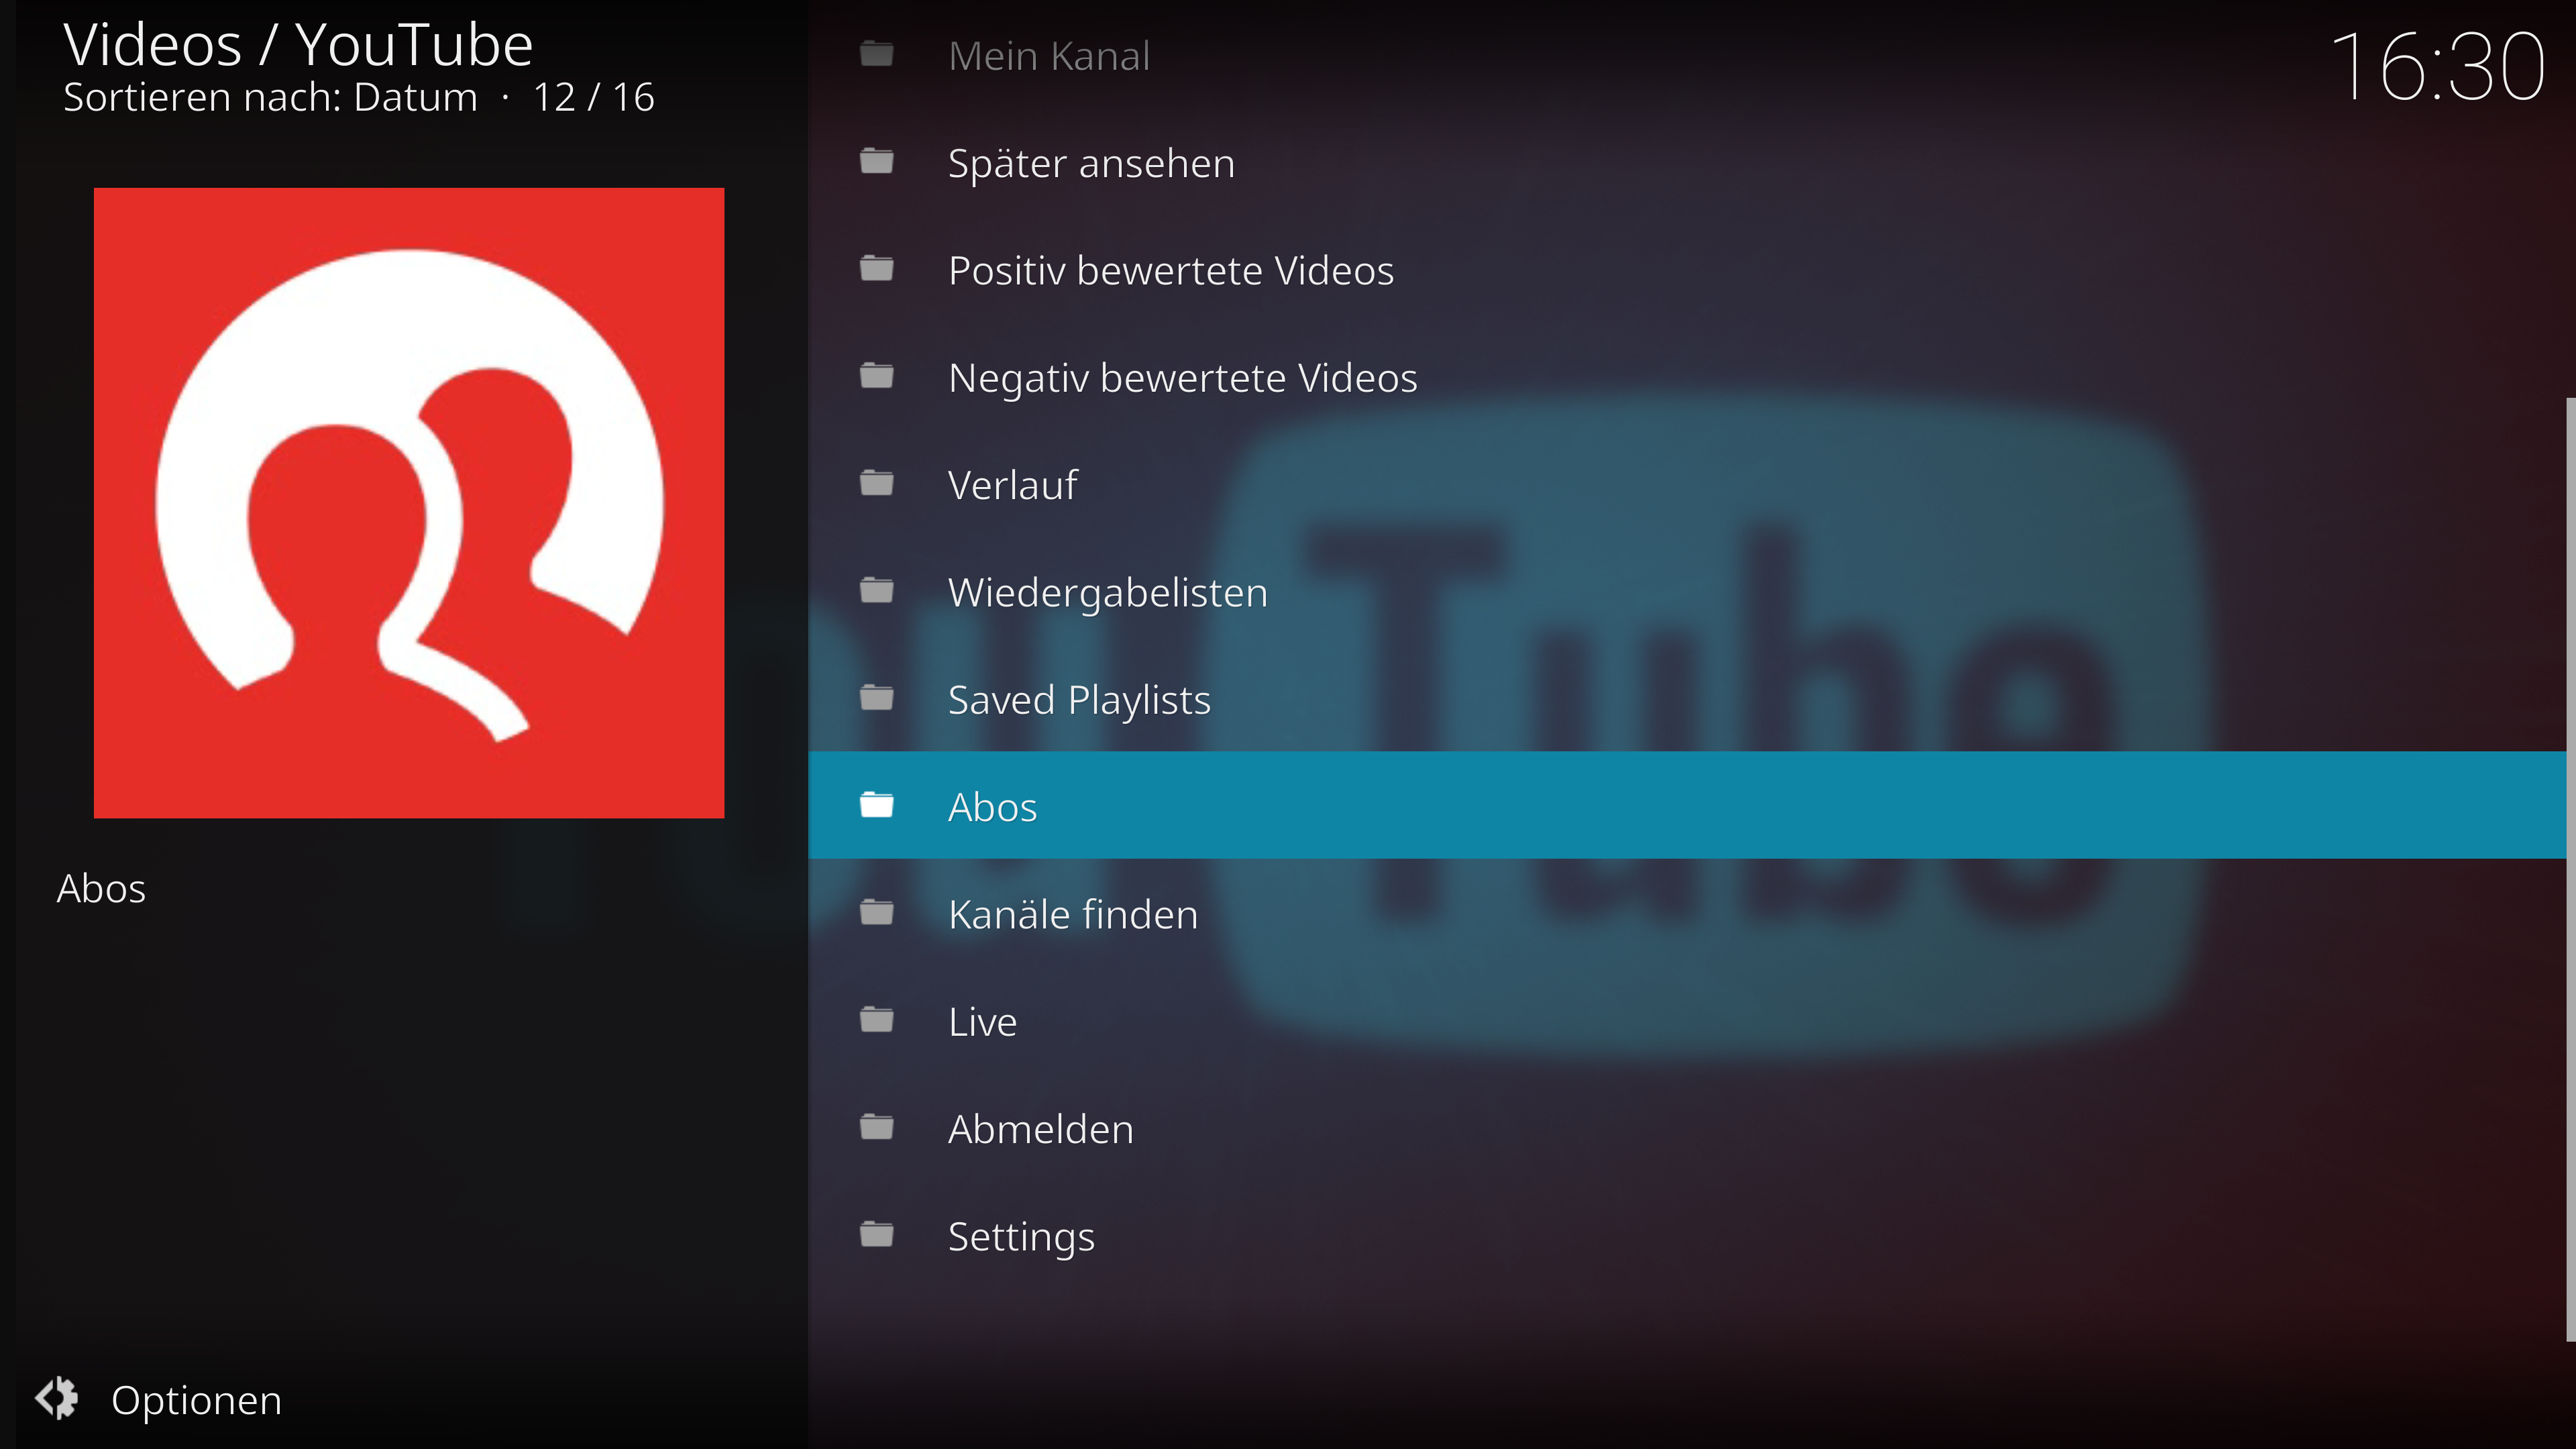Image resolution: width=2576 pixels, height=1449 pixels.
Task: Click the Abos label under the thumbnail
Action: coord(101,888)
